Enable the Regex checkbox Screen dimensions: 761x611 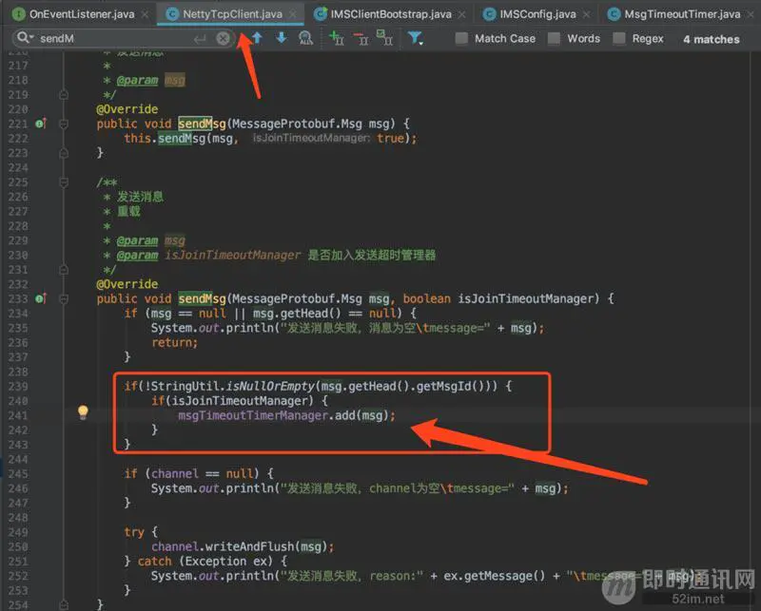coord(619,38)
